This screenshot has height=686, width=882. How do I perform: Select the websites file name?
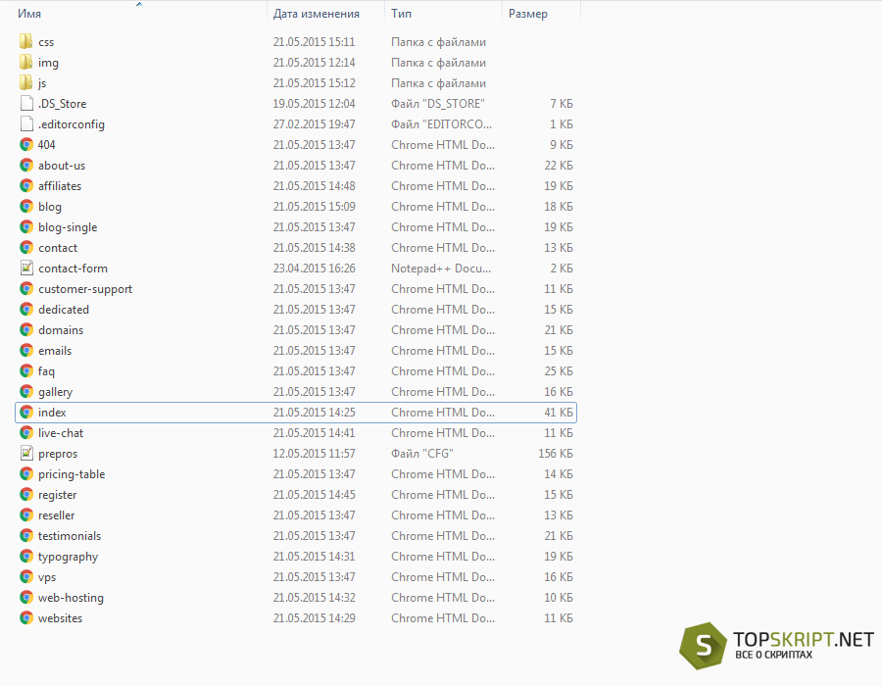(60, 618)
